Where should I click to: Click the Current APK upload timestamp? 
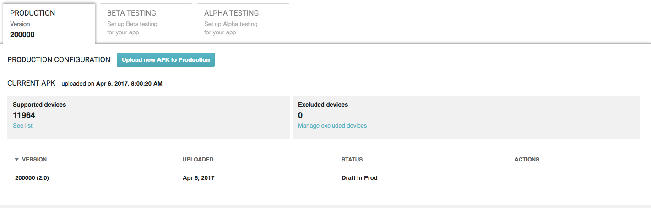pos(129,84)
